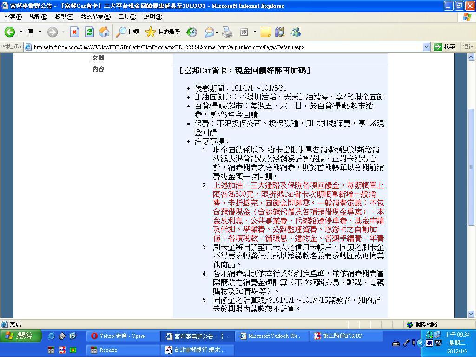The height and width of the screenshot is (357, 476).
Task: Switch to 台北富邦銀行 端末 taskbar button
Action: coord(197,350)
